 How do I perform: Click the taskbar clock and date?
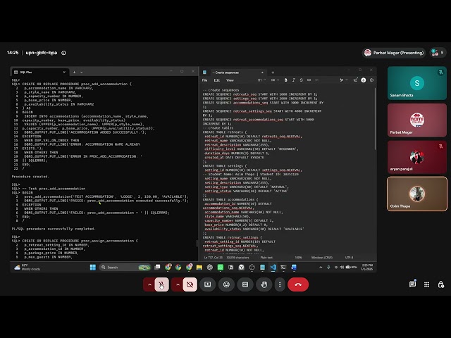click(x=366, y=268)
